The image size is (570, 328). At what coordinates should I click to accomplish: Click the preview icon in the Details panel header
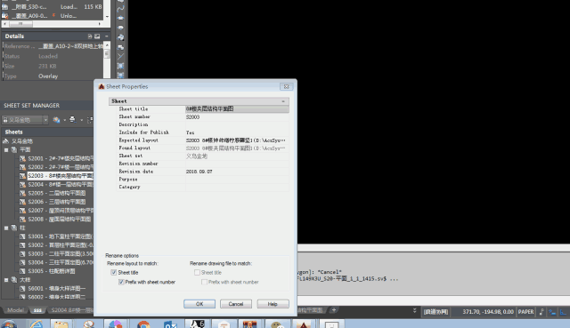click(x=97, y=36)
